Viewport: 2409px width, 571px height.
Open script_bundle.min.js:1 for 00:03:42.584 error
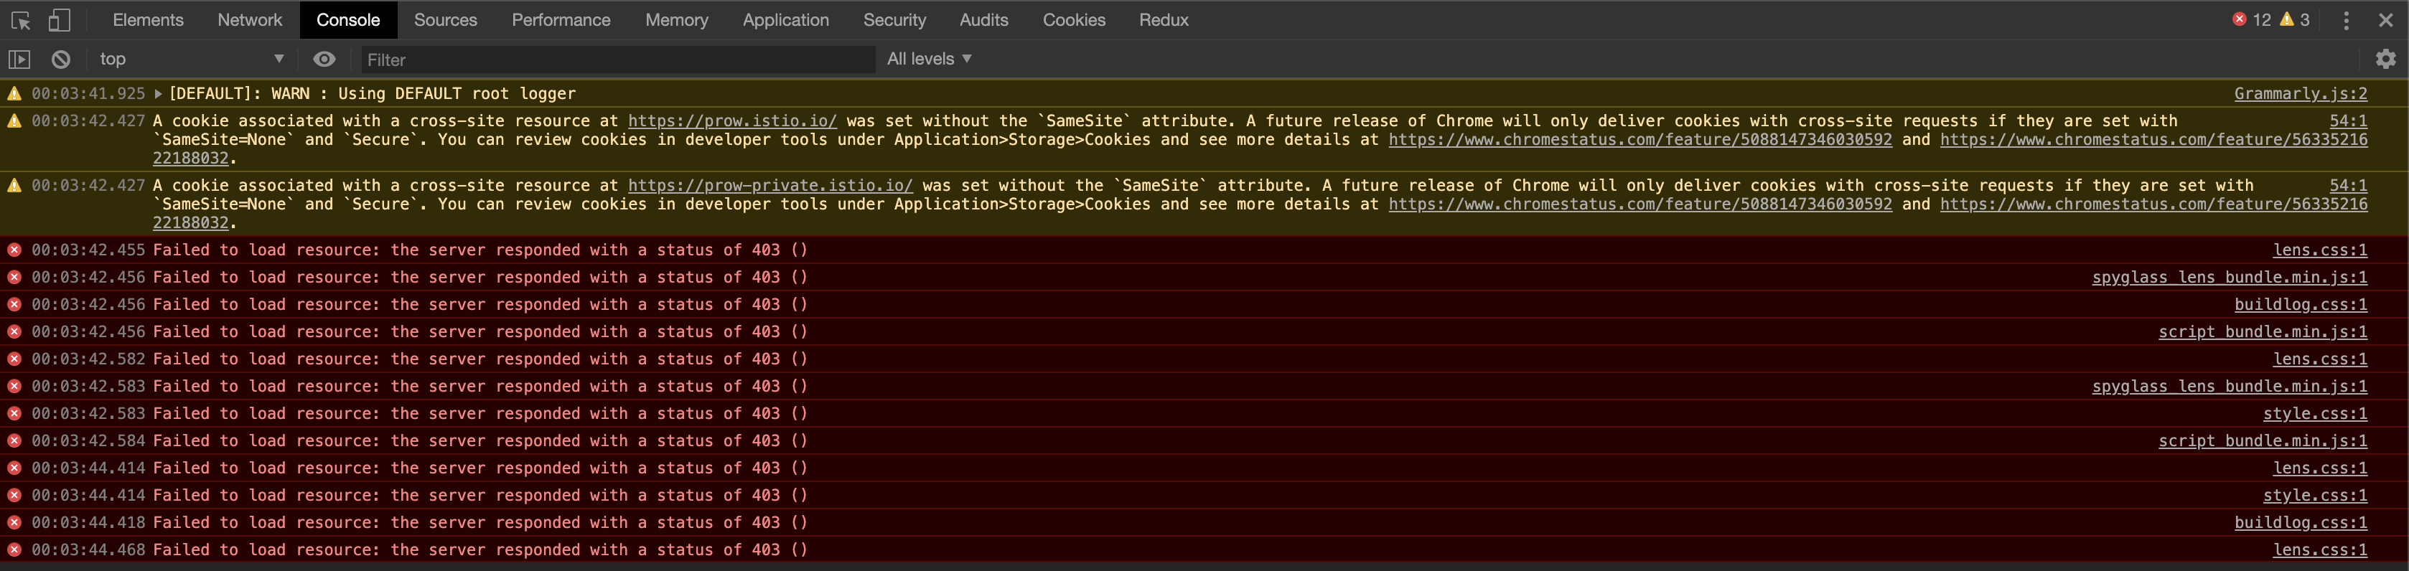pyautogui.click(x=2262, y=440)
